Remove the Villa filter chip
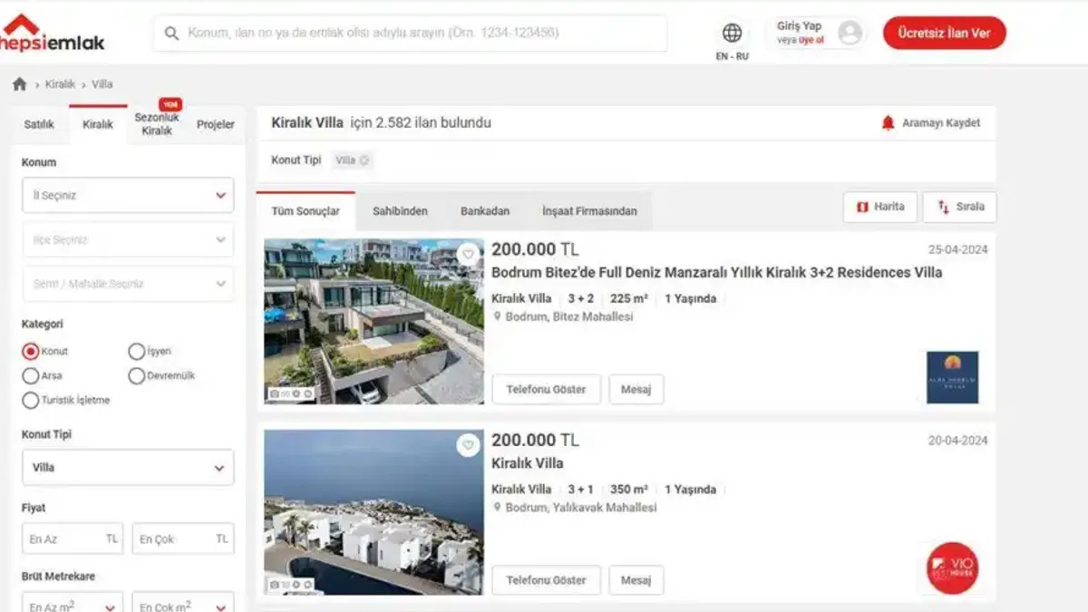This screenshot has width=1088, height=612. (x=364, y=160)
